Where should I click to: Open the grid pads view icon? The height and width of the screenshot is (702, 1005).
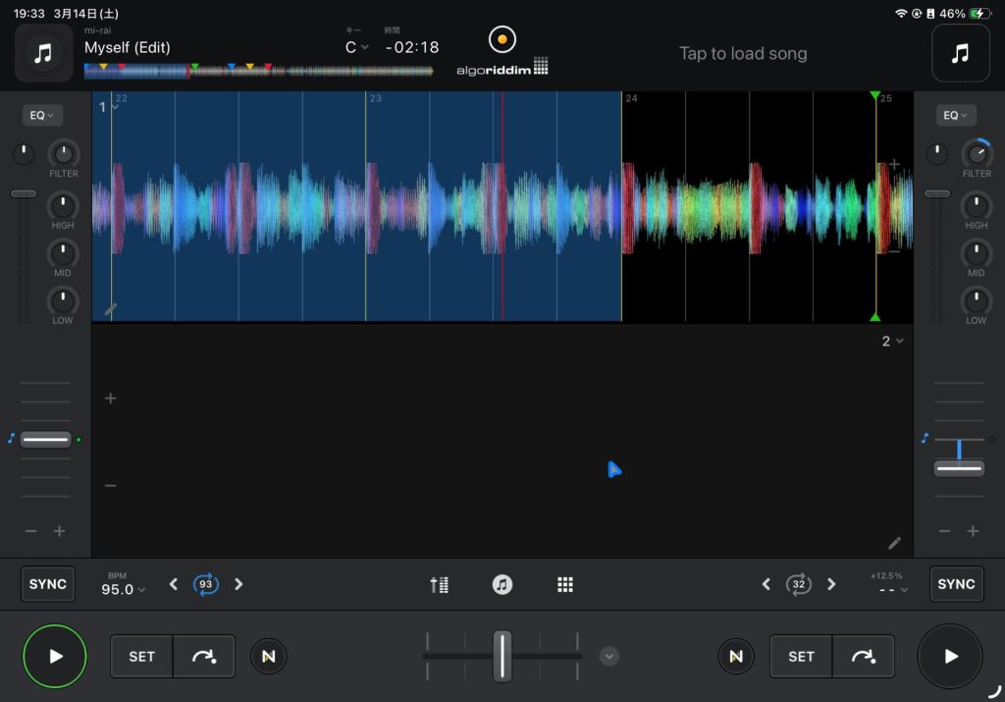click(x=564, y=584)
